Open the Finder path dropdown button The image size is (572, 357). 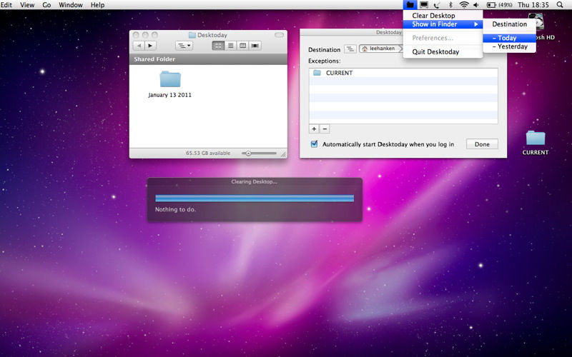click(184, 46)
